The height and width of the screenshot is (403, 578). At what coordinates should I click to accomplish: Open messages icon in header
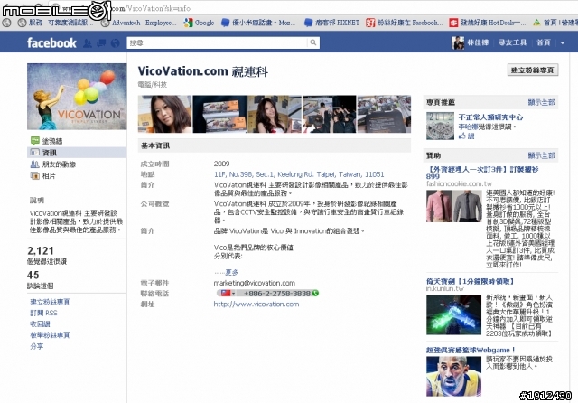101,43
